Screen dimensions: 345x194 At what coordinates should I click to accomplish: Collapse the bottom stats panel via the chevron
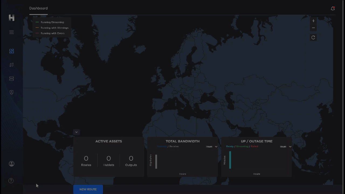(x=76, y=132)
